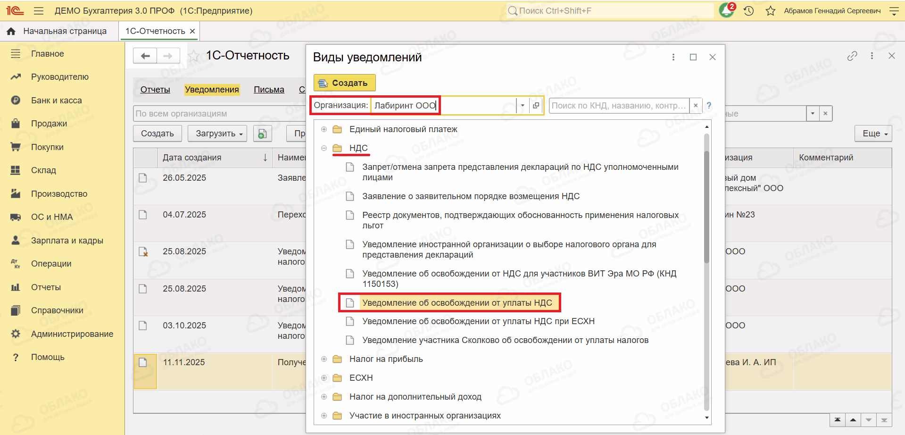This screenshot has width=905, height=435.
Task: Select Уведомление участника Сколково item
Action: pos(505,340)
